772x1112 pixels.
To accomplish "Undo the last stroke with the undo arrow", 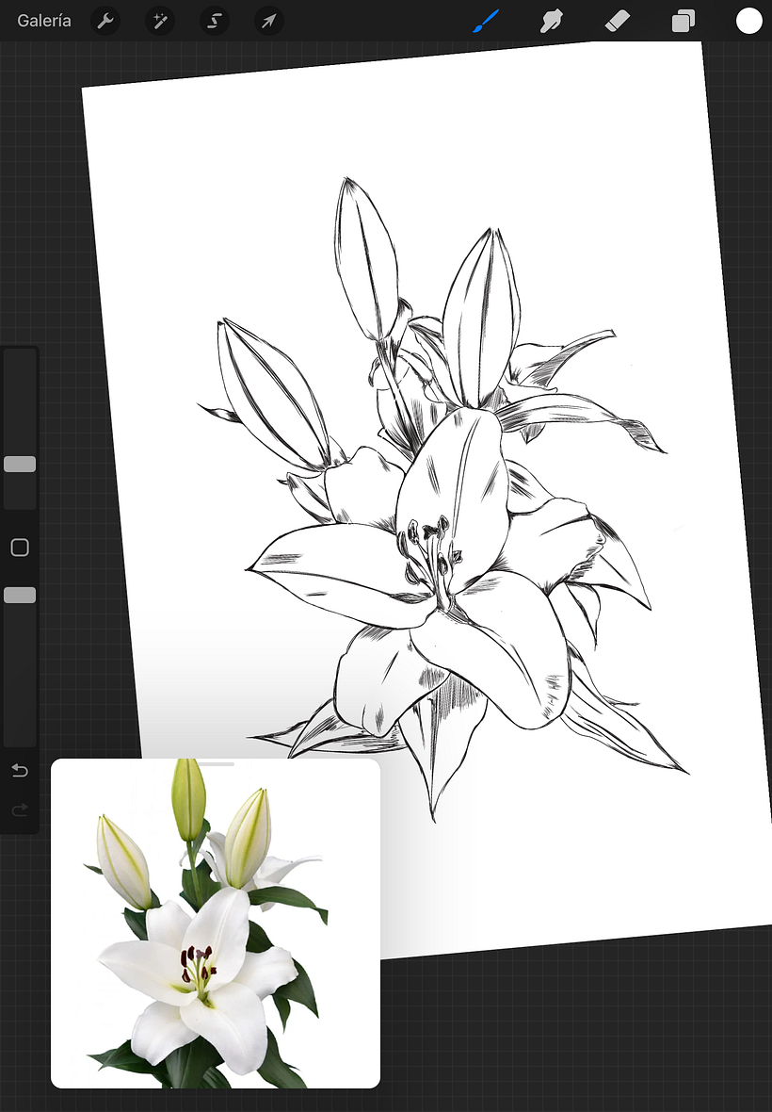I will point(20,771).
